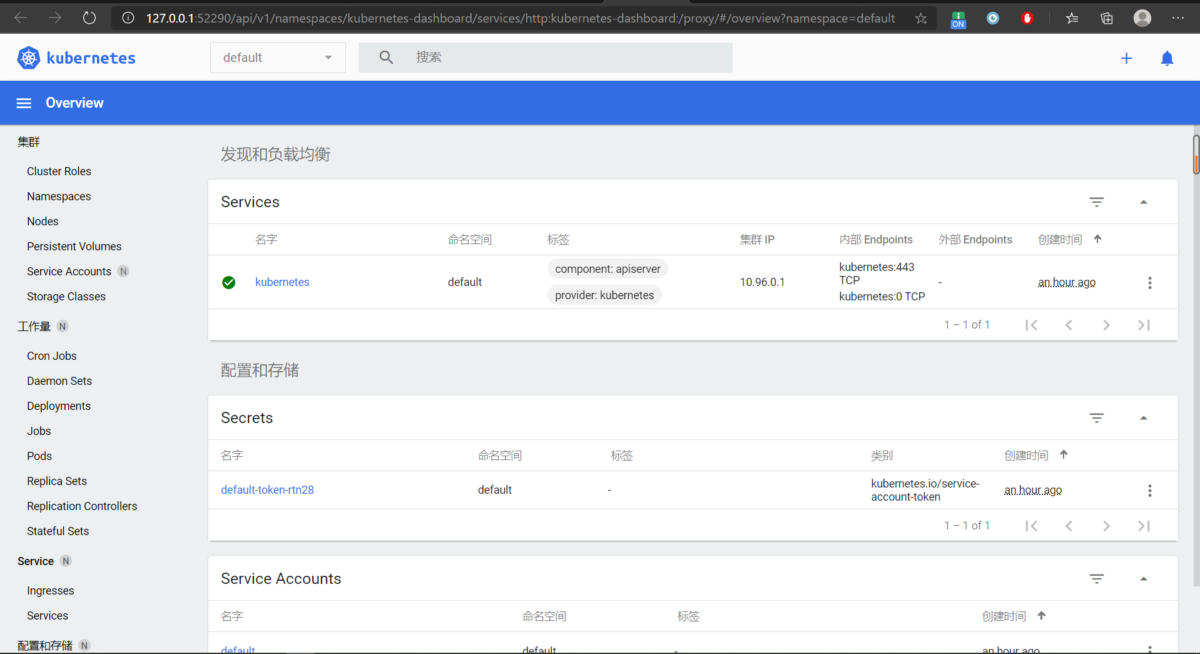Open Pods in sidebar
1200x654 pixels.
39,456
